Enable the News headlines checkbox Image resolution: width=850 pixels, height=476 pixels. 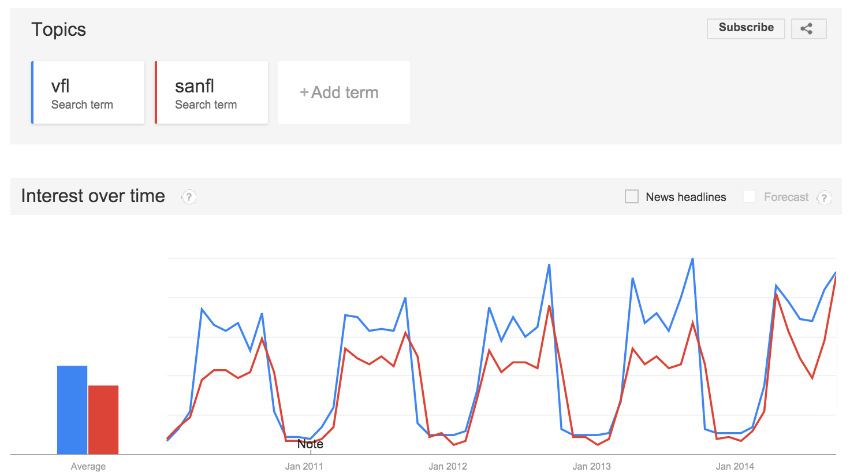pyautogui.click(x=632, y=197)
